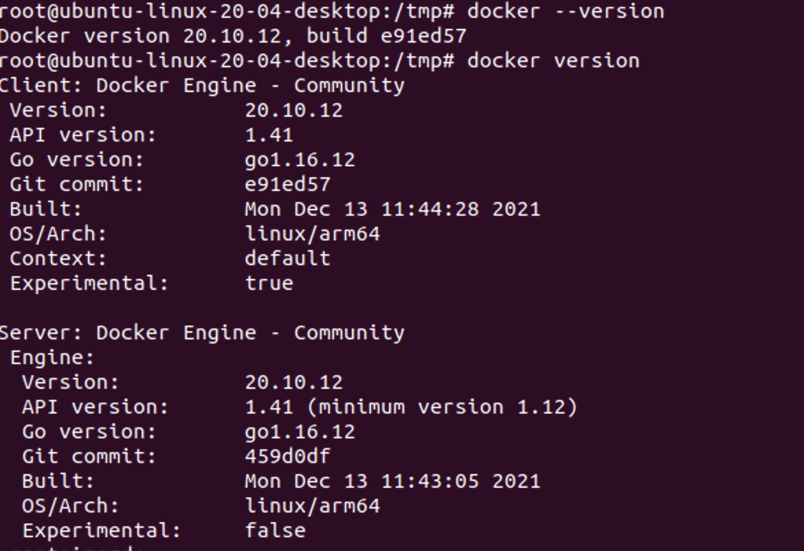The width and height of the screenshot is (804, 551).
Task: Click the "Engine:" label under Server
Action: [x=52, y=358]
